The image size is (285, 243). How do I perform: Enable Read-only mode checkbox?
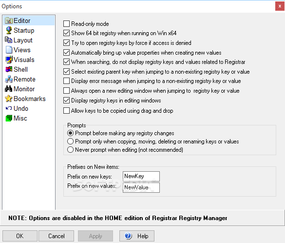[67, 23]
